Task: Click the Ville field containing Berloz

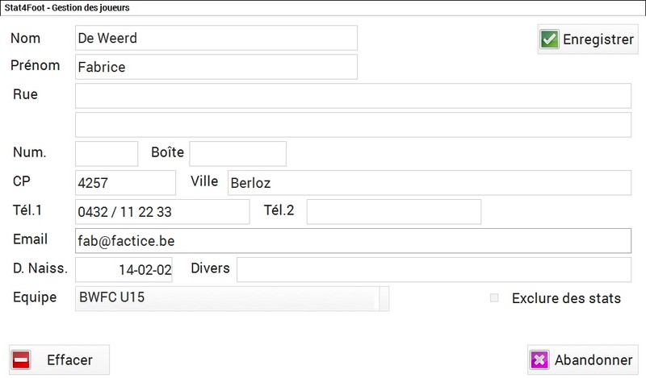Action: 430,183
